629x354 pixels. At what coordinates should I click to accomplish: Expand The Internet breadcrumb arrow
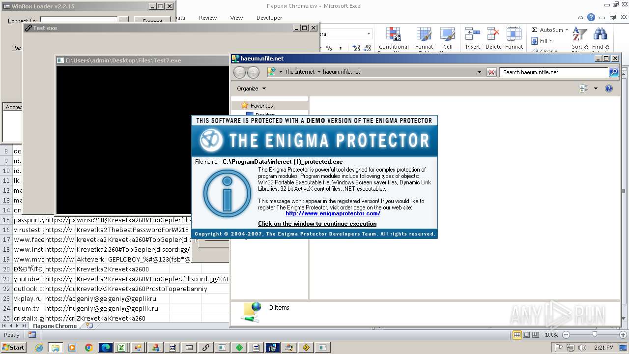coord(319,72)
